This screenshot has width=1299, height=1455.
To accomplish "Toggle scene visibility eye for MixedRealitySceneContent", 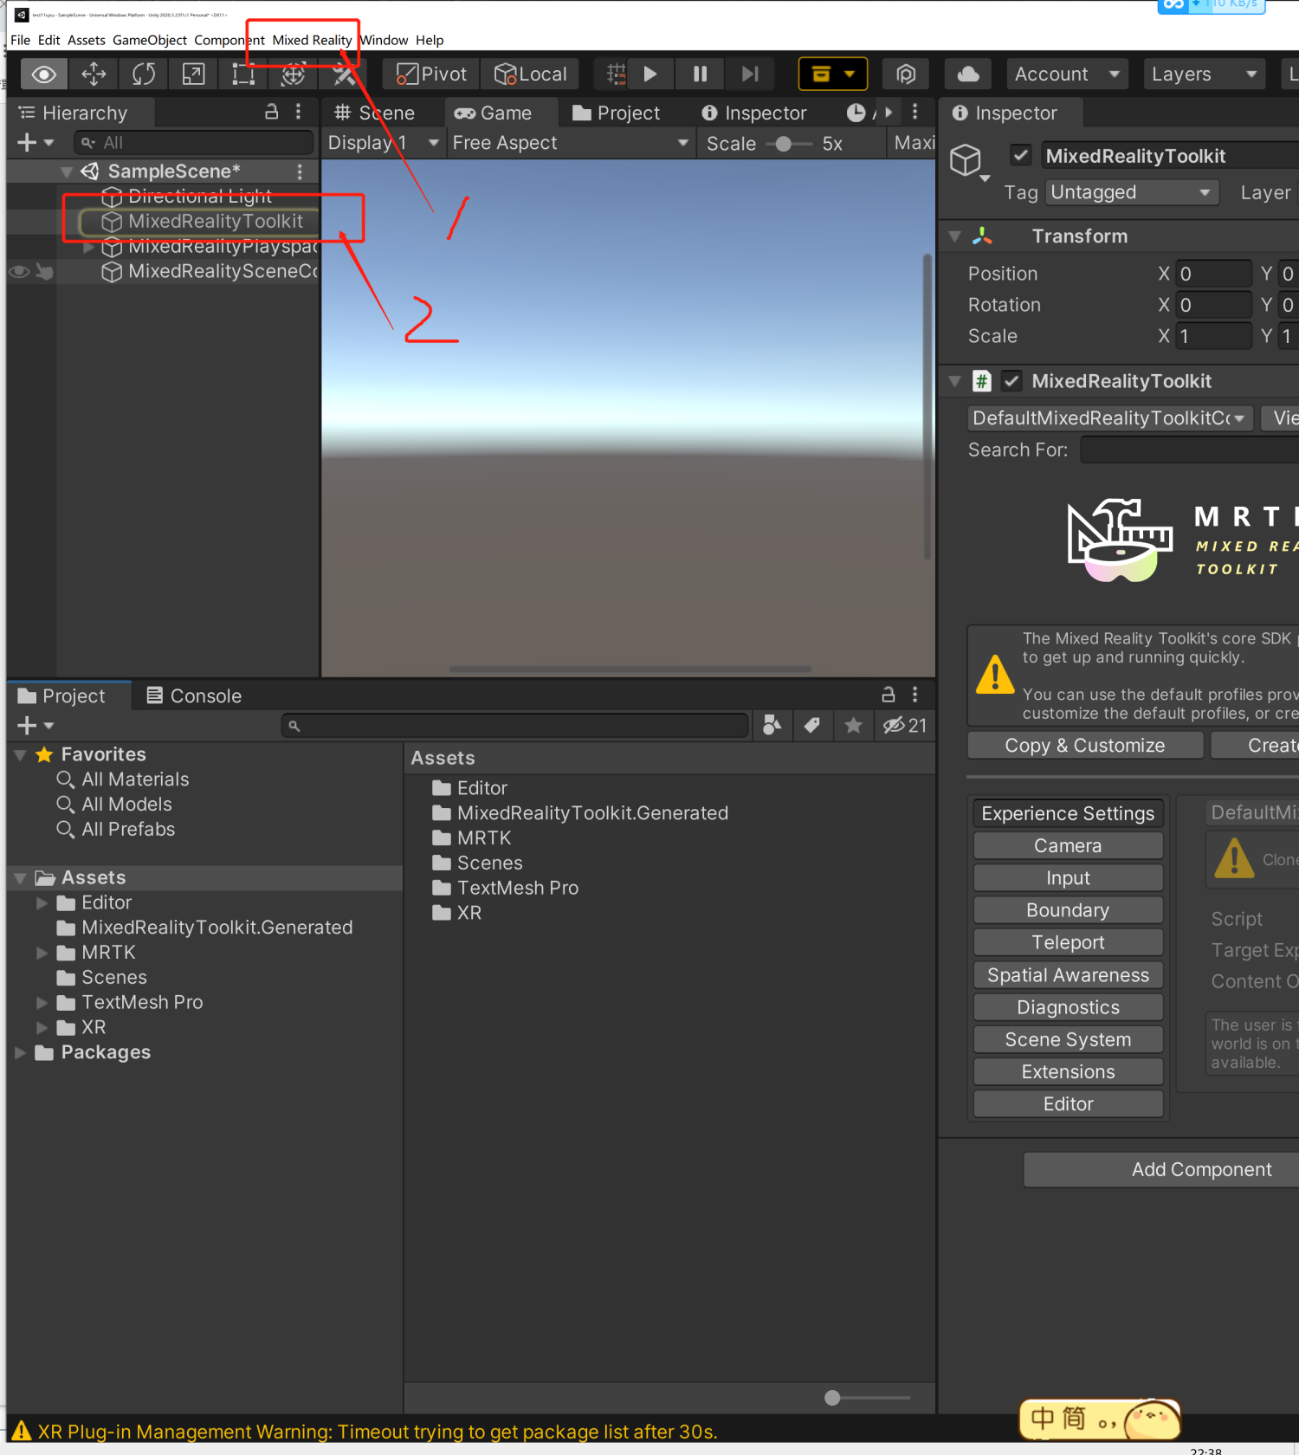I will 19,272.
